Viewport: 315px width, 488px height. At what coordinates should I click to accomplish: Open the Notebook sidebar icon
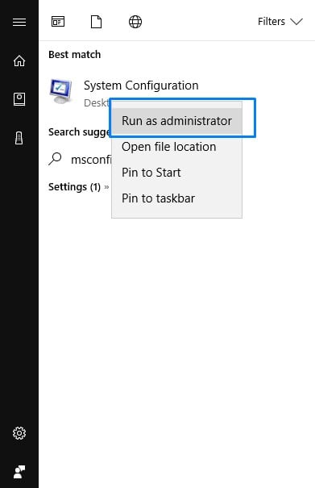click(19, 99)
